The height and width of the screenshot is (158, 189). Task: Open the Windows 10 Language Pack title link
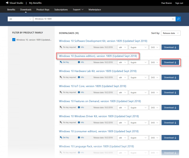click(96, 146)
